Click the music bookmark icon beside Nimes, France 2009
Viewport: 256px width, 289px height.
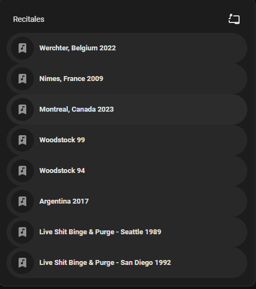point(22,79)
